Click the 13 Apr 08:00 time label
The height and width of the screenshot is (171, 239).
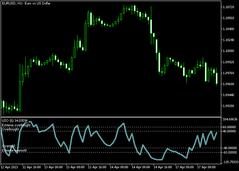[75, 167]
